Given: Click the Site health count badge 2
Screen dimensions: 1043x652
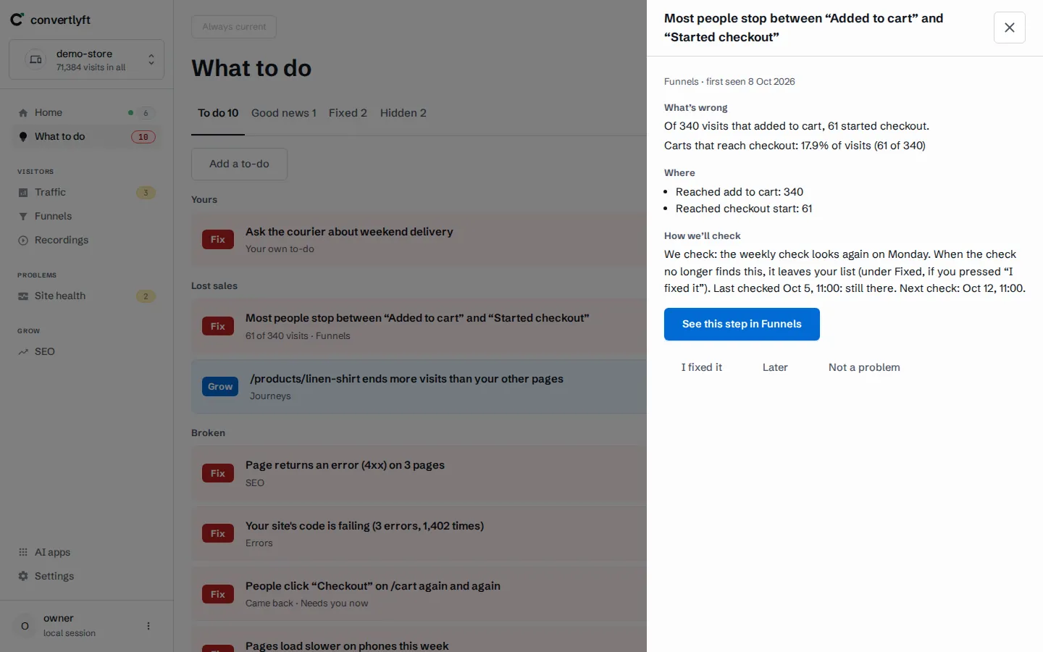Looking at the screenshot, I should [x=146, y=296].
